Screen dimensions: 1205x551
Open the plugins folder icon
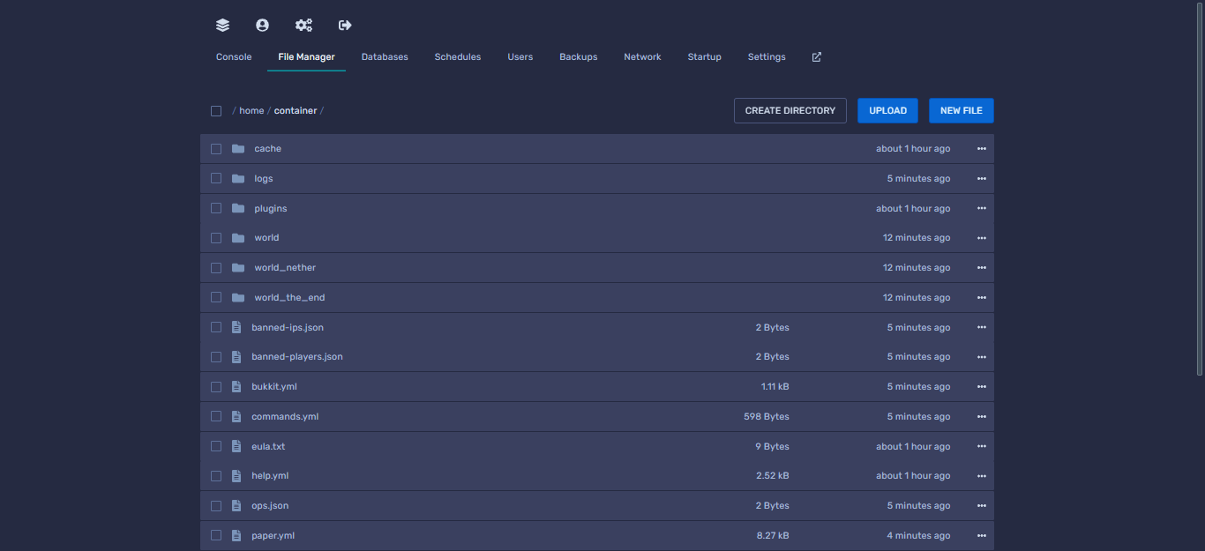pos(238,209)
